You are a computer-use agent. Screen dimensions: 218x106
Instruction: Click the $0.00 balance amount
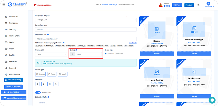pos(167,6)
